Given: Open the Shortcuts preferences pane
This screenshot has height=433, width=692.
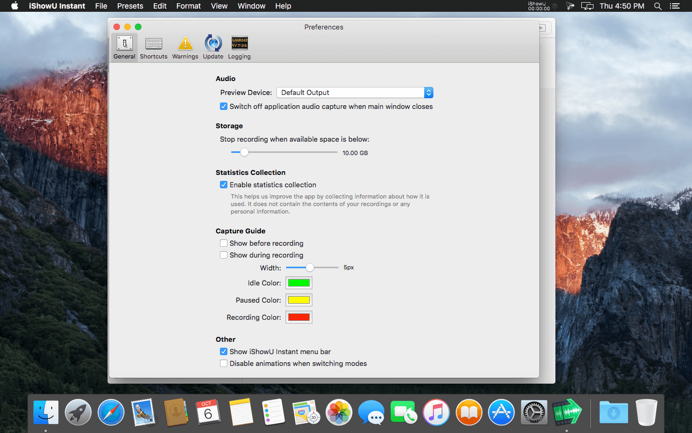Looking at the screenshot, I should 154,48.
